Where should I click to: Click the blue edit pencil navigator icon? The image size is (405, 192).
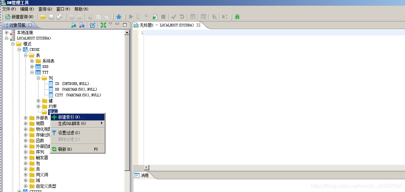[x=93, y=25]
